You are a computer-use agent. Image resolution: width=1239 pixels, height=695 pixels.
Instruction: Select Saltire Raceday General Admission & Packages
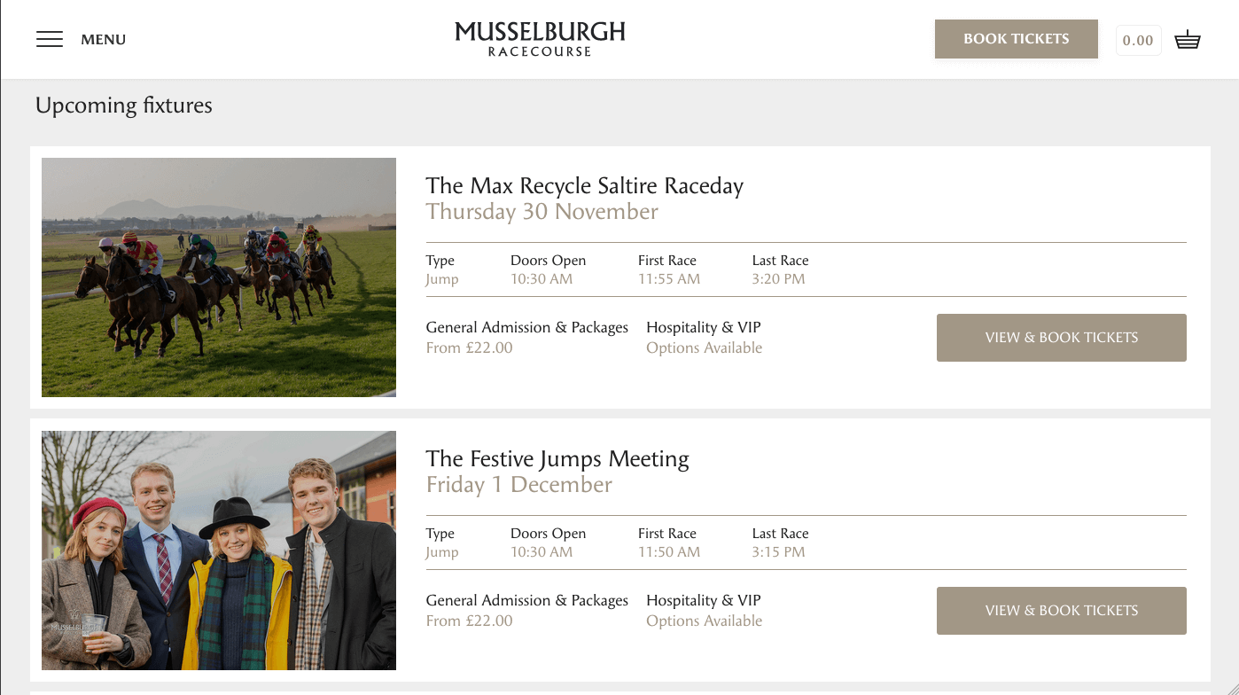tap(526, 328)
